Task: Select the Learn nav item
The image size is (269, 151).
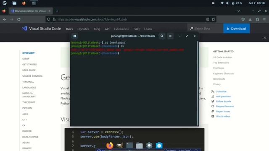Action: pos(148,29)
